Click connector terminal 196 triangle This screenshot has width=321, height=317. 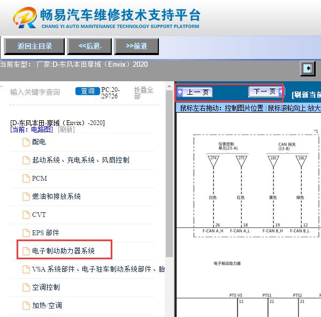(301, 161)
